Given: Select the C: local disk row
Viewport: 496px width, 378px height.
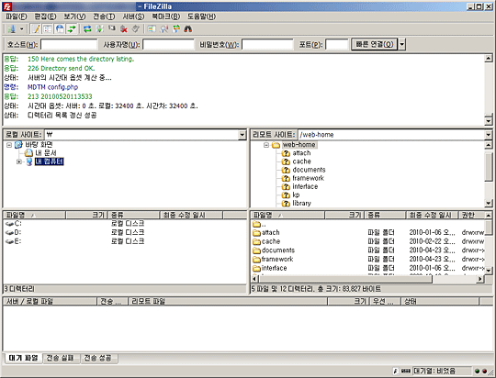Looking at the screenshot, I should pos(125,224).
